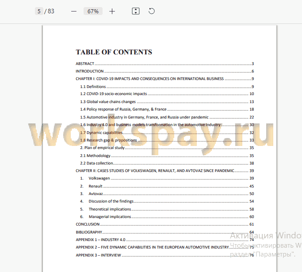302x272 pixels.
Task: Go to 2.2 Data collection entry
Action: tap(167, 163)
